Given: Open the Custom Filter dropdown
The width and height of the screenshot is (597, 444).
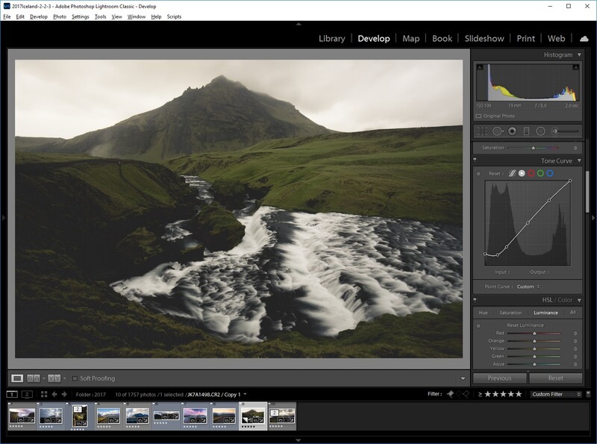Looking at the screenshot, I should (556, 394).
